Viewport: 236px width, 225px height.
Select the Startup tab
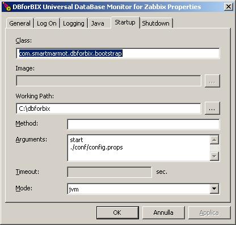tap(125, 22)
